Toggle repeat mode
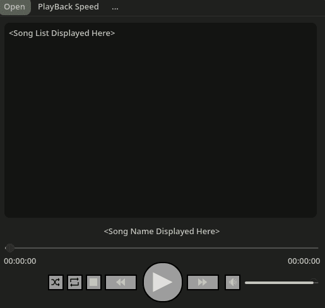The height and width of the screenshot is (308, 325). [74, 282]
